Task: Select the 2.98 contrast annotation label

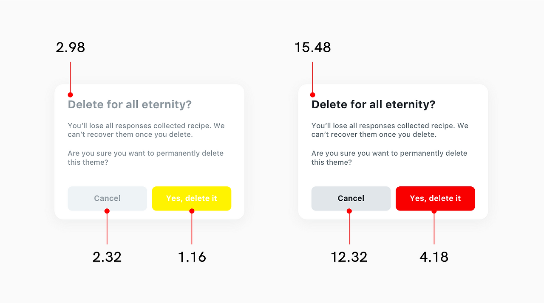Action: (x=70, y=48)
